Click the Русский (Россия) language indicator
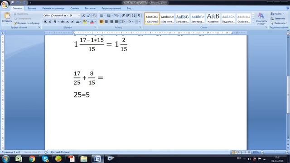The height and width of the screenshot is (163, 290). (60, 152)
